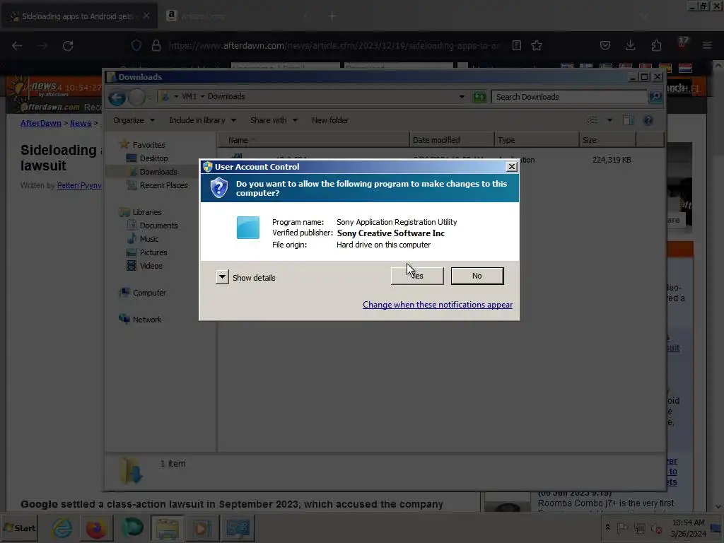Click Save to Pocket icon in Firefox
The image size is (724, 543).
[x=605, y=45]
